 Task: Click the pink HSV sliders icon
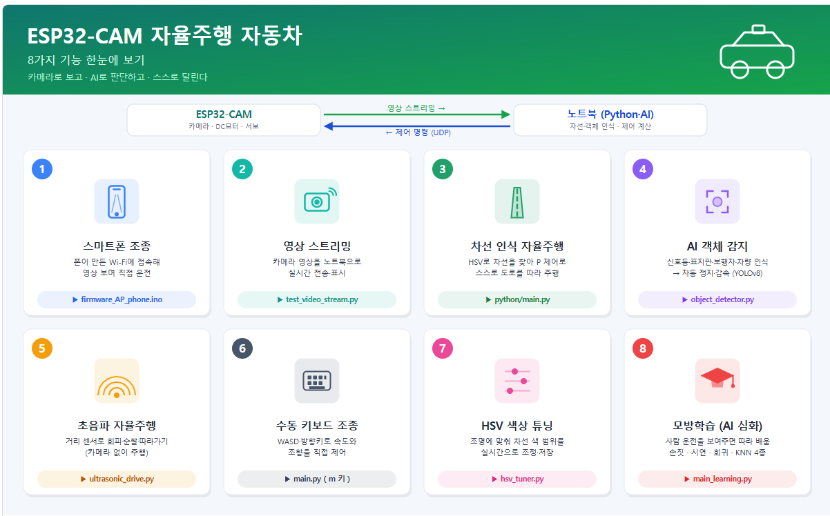point(517,381)
